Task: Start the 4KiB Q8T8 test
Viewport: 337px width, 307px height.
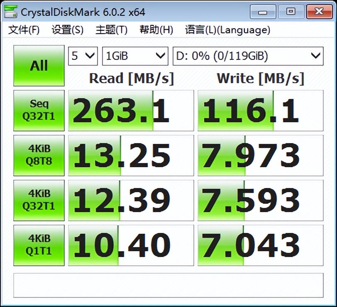Action: (39, 155)
